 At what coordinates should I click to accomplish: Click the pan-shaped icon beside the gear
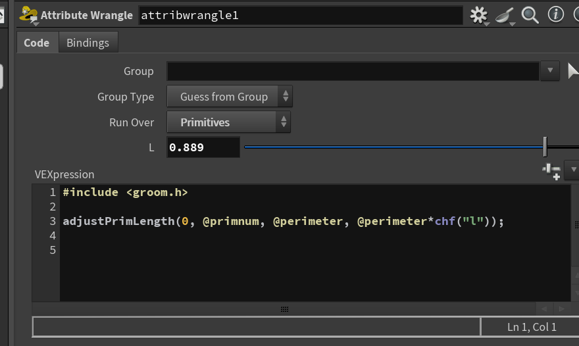[505, 16]
